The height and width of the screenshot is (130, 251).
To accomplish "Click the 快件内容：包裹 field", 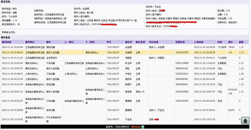I will pyautogui.click(x=9, y=13).
